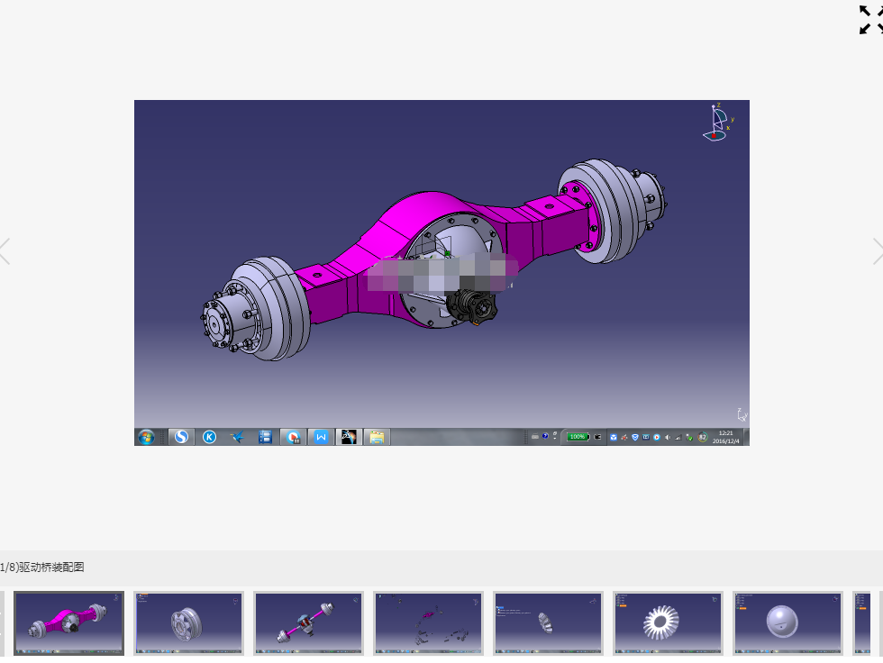Select the wheel hub thumbnail
This screenshot has width=883, height=663.
pos(188,623)
